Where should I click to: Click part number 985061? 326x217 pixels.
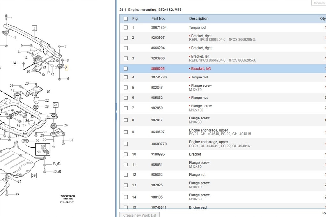pos(157,165)
